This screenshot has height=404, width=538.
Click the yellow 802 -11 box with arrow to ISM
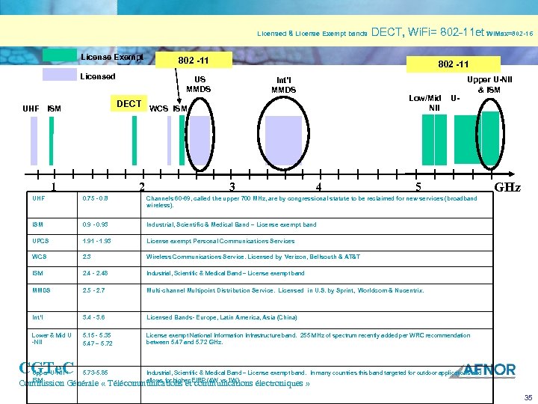pos(194,60)
